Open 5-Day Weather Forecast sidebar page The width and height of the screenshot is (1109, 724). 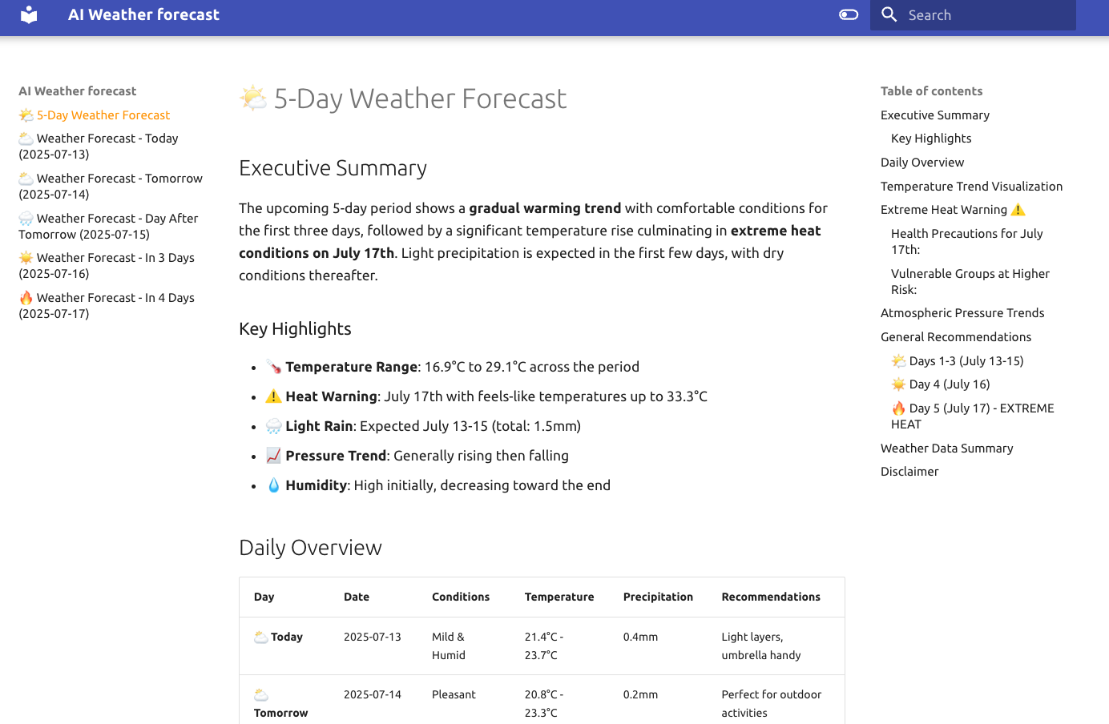pyautogui.click(x=103, y=115)
